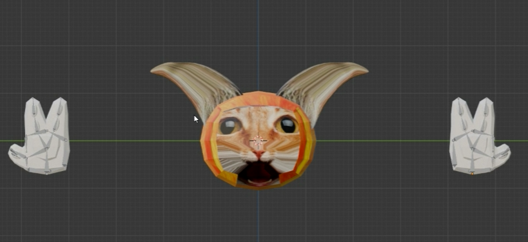The height and width of the screenshot is (242, 528).
Task: Click the cat's pink nose
Action: pyautogui.click(x=259, y=154)
